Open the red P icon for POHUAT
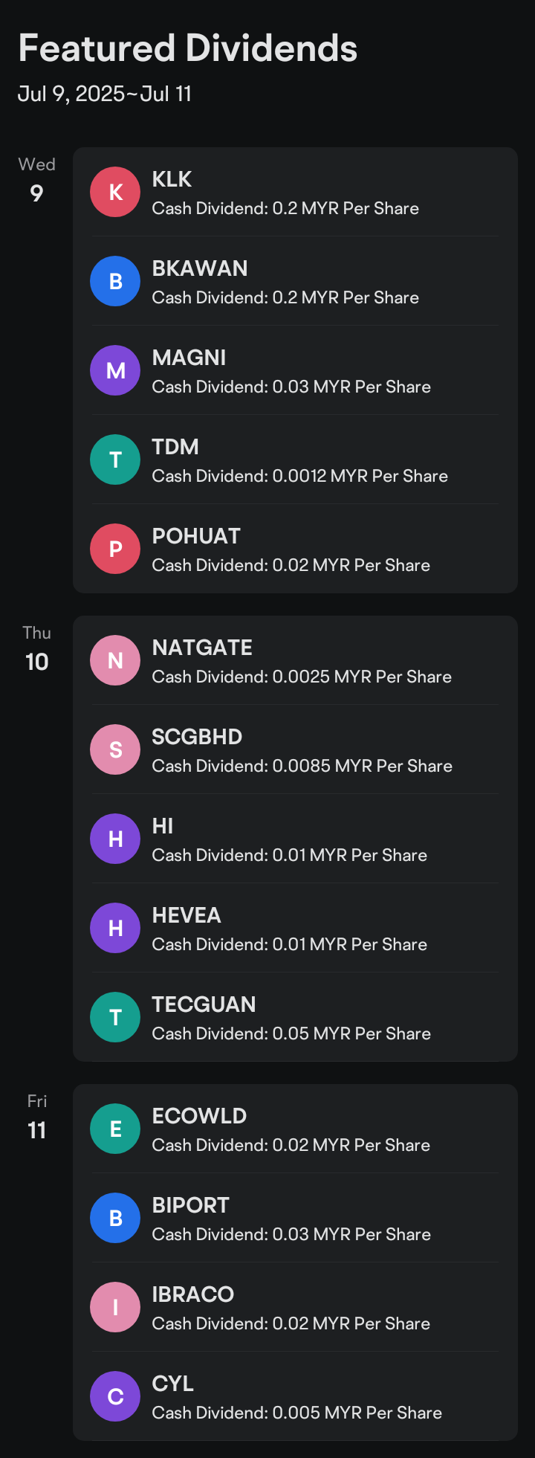Viewport: 535px width, 1458px height. (115, 549)
